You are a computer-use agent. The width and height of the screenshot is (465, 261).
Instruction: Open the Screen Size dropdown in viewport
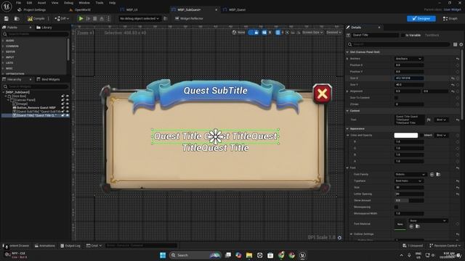[x=312, y=33]
